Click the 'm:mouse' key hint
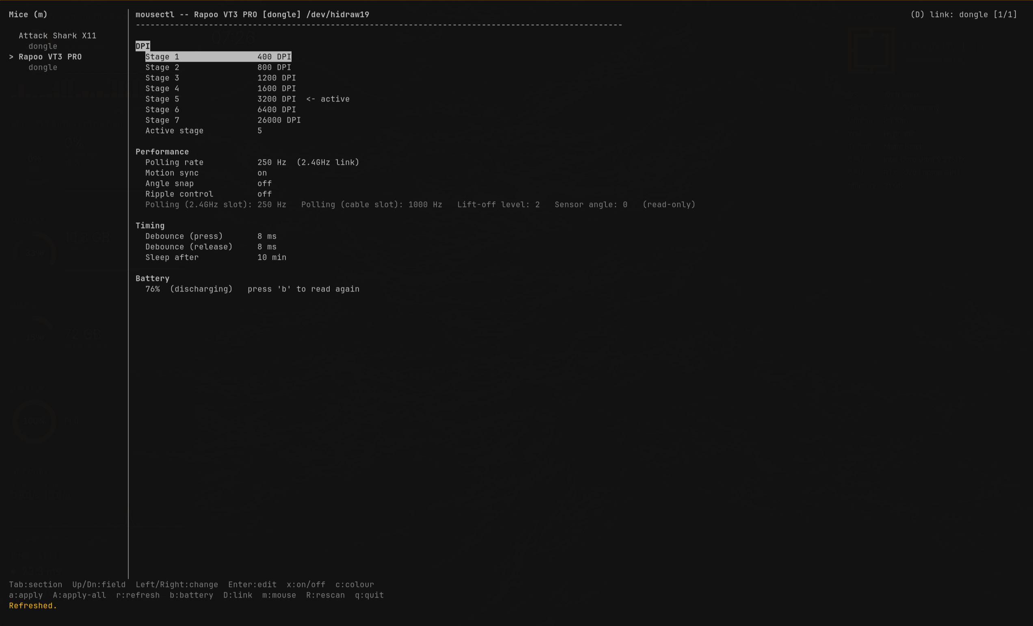Viewport: 1033px width, 626px height. [x=279, y=595]
